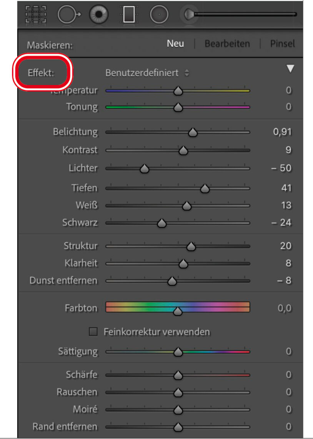This screenshot has width=313, height=439.
Task: Collapse sliders with the white triangle
Action: [290, 69]
